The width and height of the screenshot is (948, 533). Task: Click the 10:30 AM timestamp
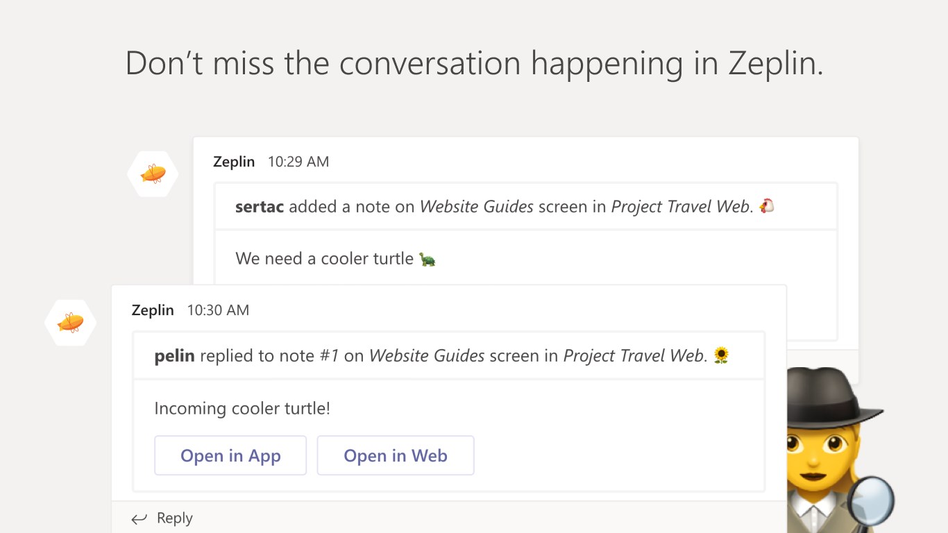pos(218,310)
